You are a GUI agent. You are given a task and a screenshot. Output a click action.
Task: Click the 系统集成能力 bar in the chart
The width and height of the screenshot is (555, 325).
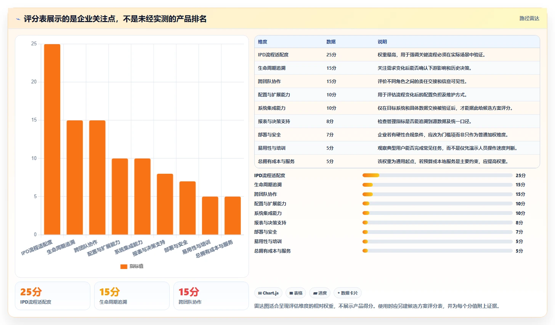click(x=142, y=197)
